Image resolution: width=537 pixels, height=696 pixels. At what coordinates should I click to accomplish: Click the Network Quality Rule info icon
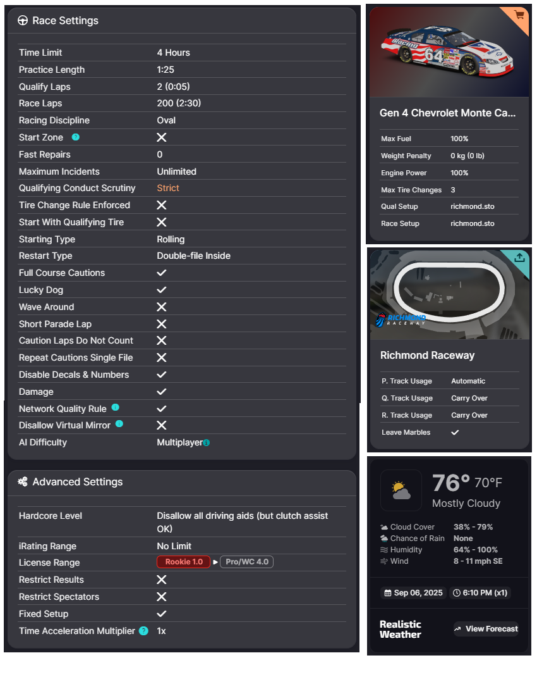(x=116, y=408)
